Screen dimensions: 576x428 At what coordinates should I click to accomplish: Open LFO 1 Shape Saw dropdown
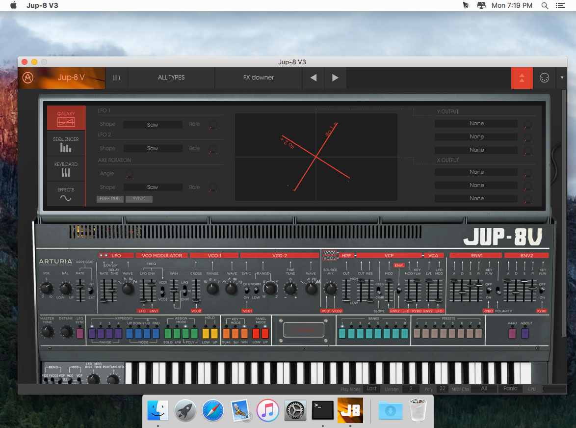click(x=153, y=125)
